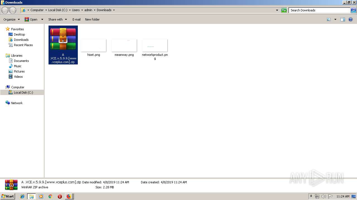Viewport: 357px width, 200px height.
Task: Select Local Disk (C:) in sidebar
Action: [22, 92]
